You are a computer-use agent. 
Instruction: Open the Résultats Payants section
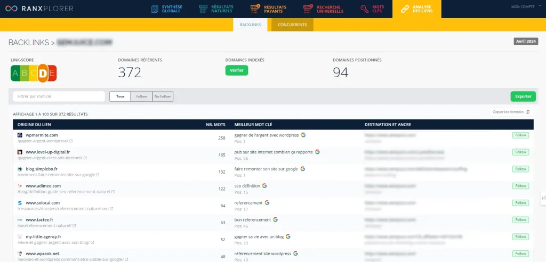[269, 9]
